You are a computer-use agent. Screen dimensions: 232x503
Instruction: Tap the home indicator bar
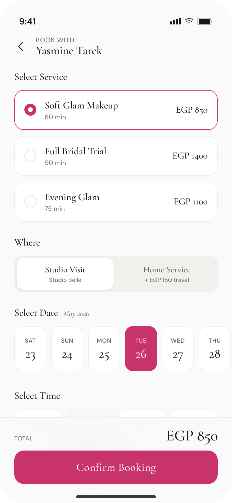coord(116,497)
